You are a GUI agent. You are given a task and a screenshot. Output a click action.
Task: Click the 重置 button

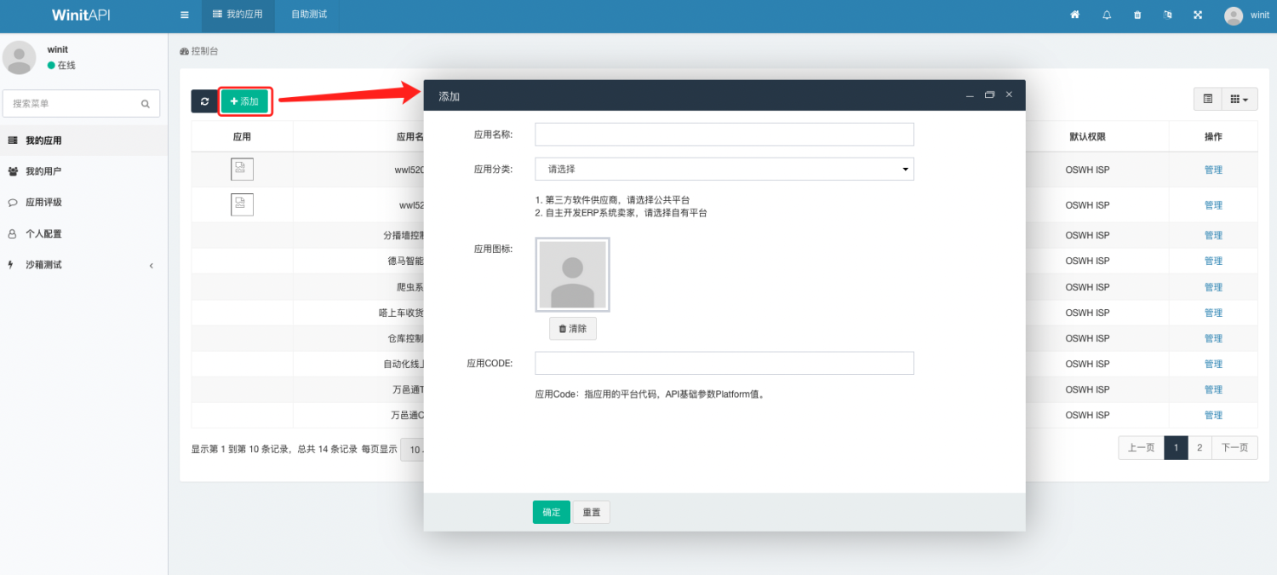pos(591,512)
